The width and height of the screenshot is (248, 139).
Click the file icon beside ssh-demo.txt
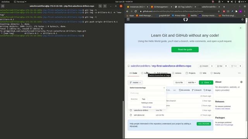tap(131, 115)
